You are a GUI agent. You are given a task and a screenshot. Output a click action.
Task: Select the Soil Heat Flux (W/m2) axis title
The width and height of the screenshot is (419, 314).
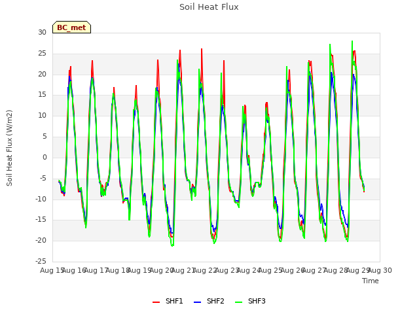9,148
